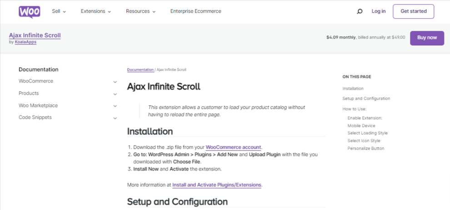Screen dimensions: 450x210
Task: Select Products in the documentation sidebar
Action: [x=29, y=93]
